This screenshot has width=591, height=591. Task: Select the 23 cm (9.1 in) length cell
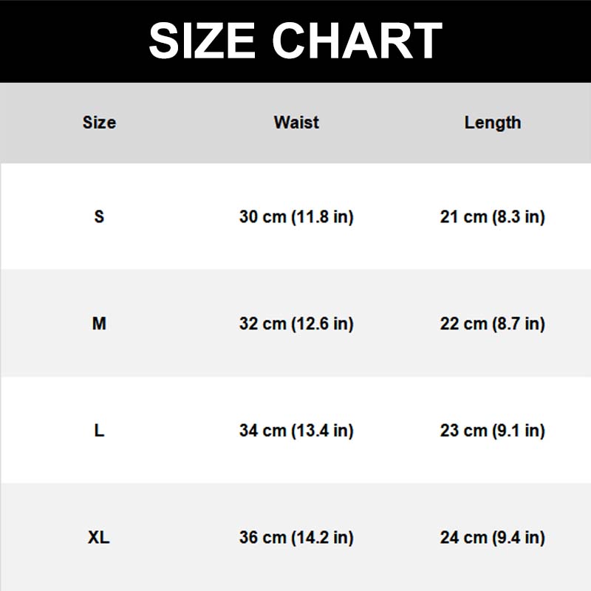coord(493,431)
